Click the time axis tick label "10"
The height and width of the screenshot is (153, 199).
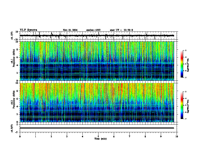point(177,136)
